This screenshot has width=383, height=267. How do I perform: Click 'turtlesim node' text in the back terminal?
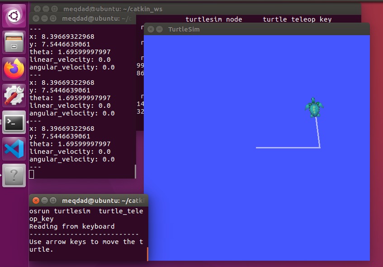point(214,19)
